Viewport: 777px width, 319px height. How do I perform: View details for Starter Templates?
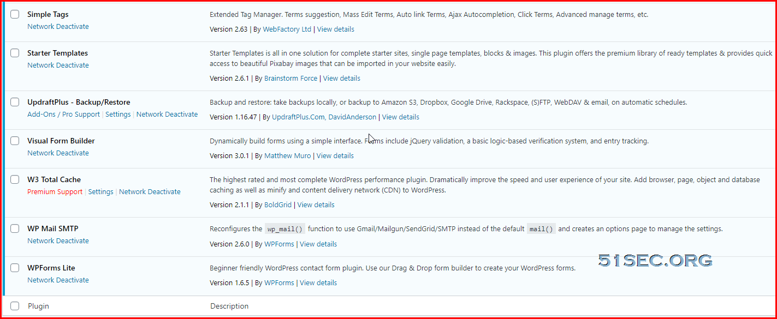click(x=341, y=78)
